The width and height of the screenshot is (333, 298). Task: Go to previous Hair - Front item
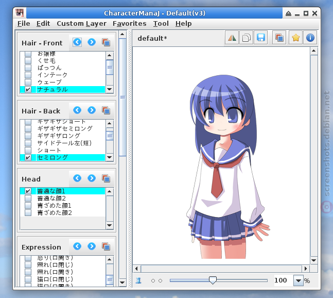coord(77,42)
